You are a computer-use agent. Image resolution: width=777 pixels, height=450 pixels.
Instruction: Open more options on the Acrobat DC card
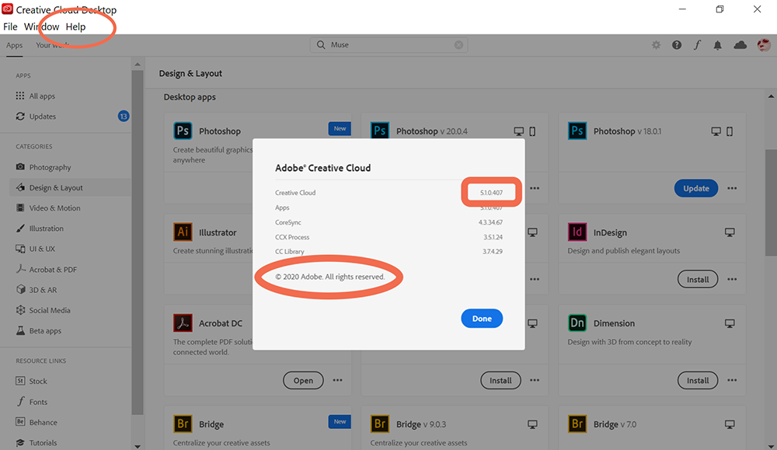337,380
